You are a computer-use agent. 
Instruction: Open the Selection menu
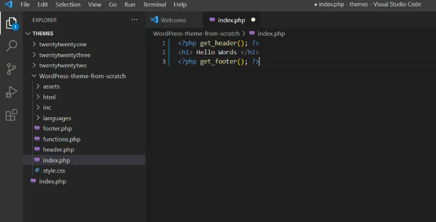pos(68,5)
